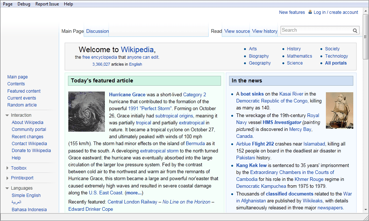Open the 1991 "Perfect Storm" link
Screen dimensions: 369x221
[150, 109]
